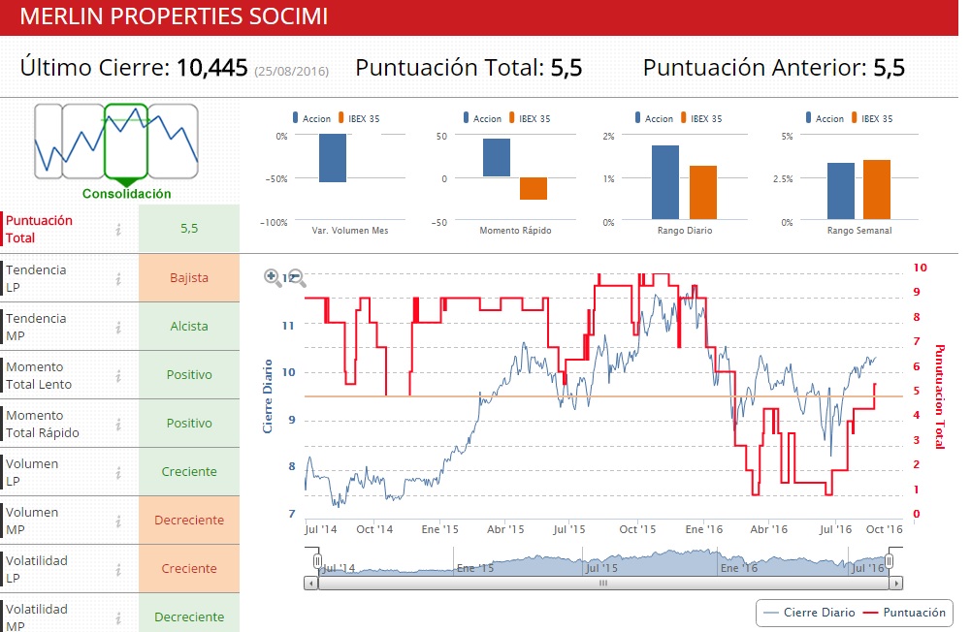This screenshot has height=632, width=971.
Task: Open info icon for Tendencia LP
Action: [118, 279]
